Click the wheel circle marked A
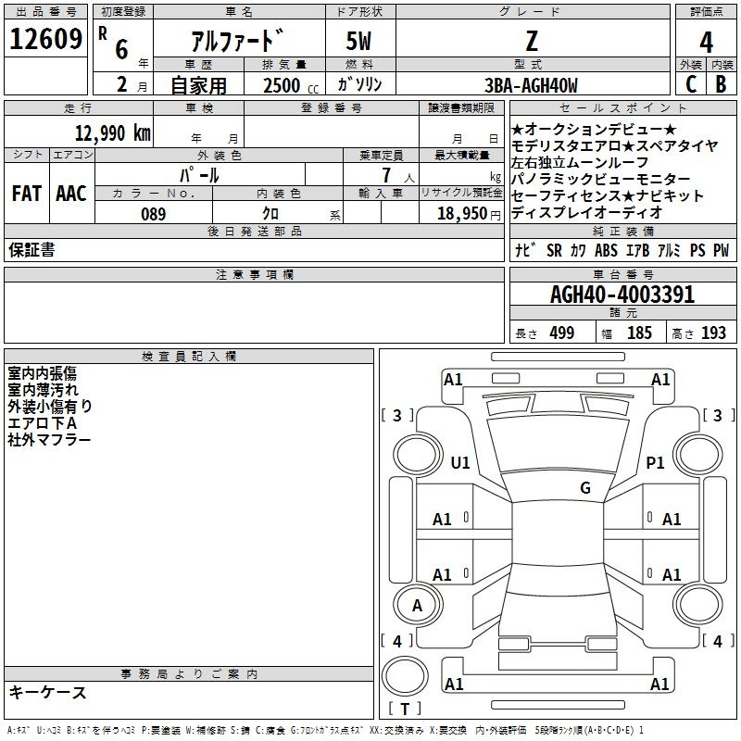Viewport: 741px width, 741px height. click(418, 605)
